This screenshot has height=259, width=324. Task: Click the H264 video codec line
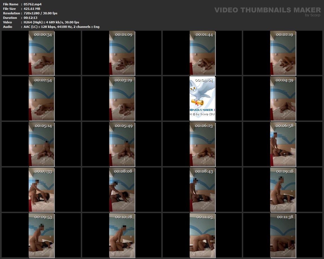[x=51, y=22]
